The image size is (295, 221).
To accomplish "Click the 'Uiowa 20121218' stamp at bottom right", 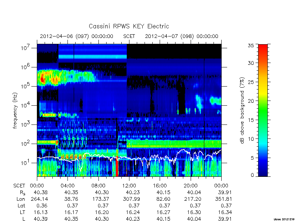I will point(284,219).
